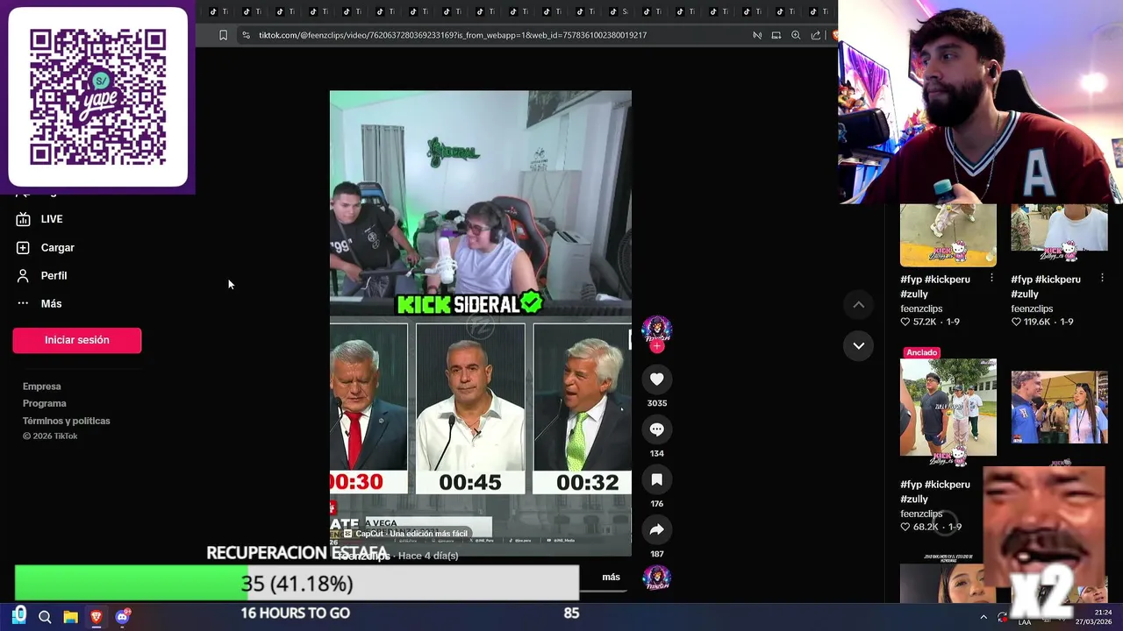Click the 57.2K likes heart count
Viewport: 1123px width, 631px height.
coord(919,322)
